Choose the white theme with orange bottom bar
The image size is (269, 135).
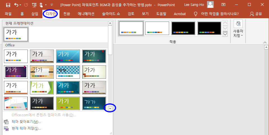click(16, 88)
